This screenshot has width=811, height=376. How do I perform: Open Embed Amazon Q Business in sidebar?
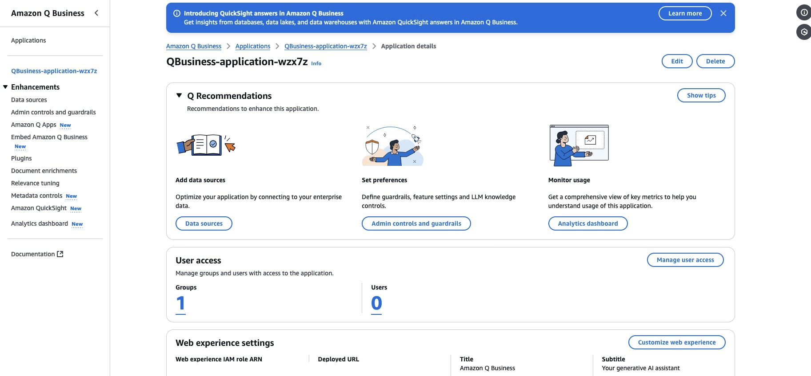49,137
